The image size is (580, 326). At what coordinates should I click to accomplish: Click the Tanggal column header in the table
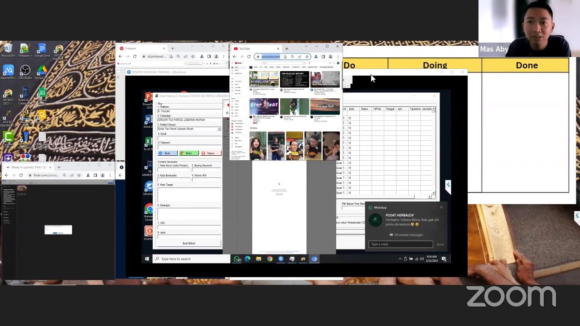click(390, 109)
